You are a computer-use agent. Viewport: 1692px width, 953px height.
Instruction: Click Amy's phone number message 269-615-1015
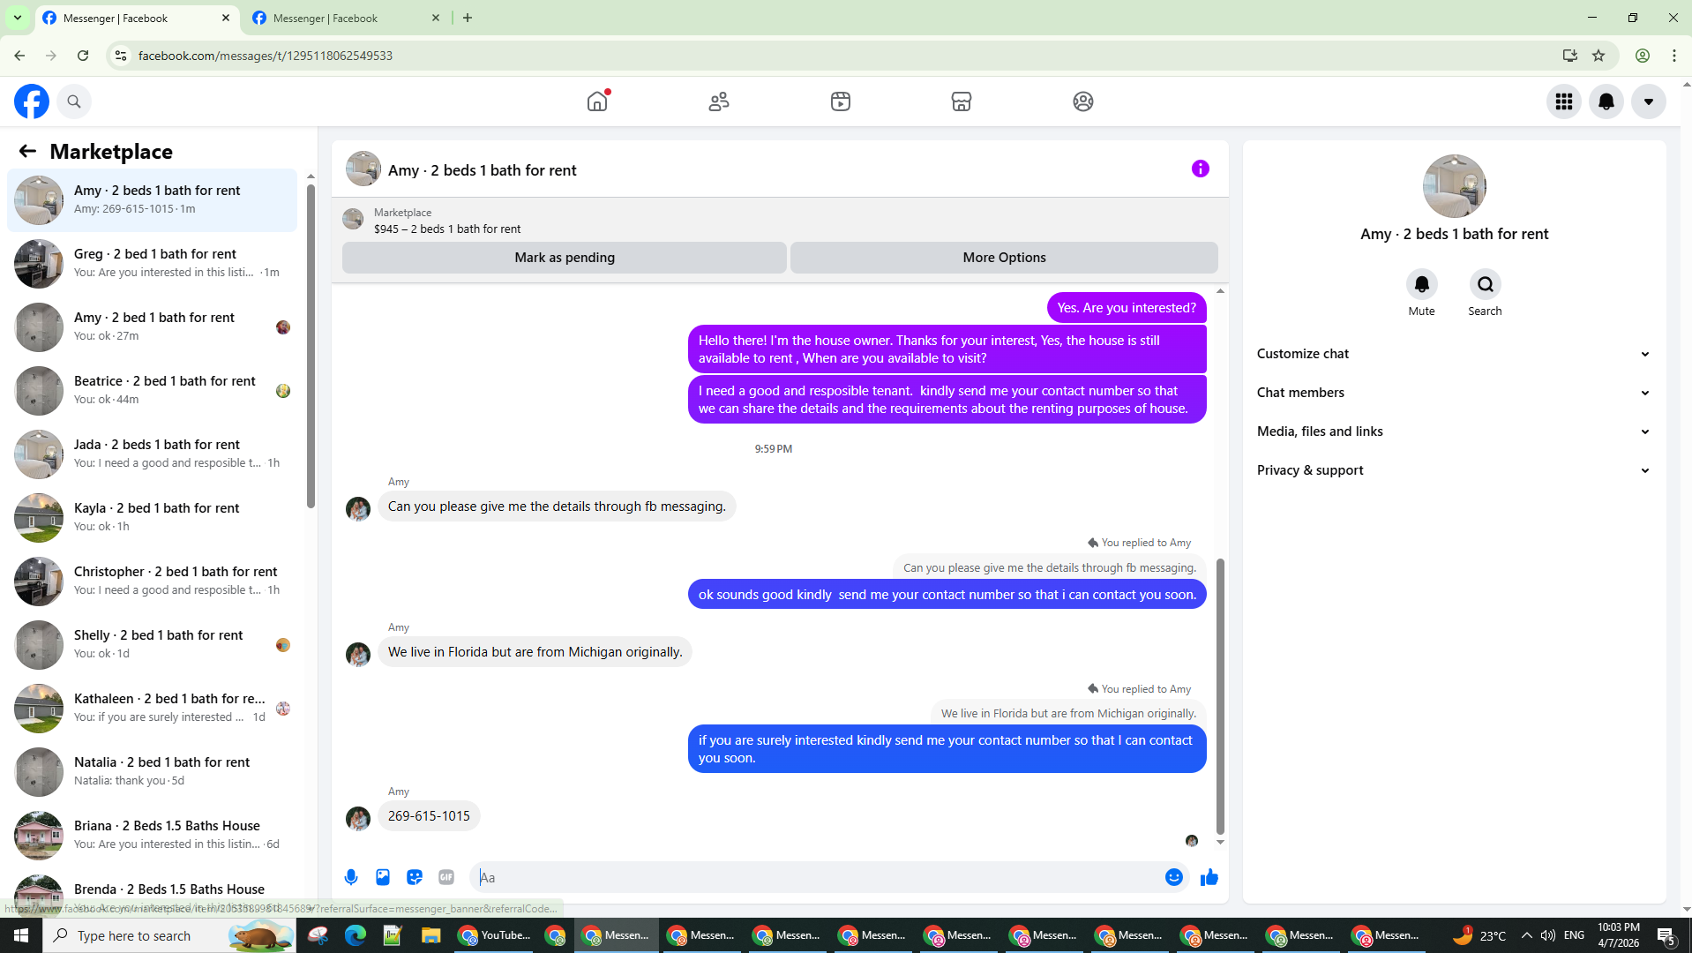429,816
